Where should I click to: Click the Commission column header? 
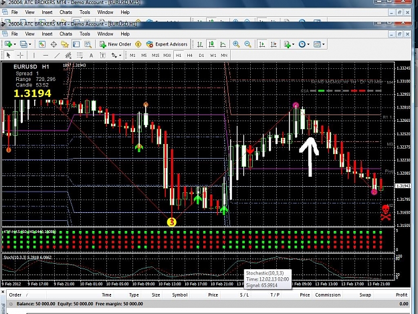point(328,295)
